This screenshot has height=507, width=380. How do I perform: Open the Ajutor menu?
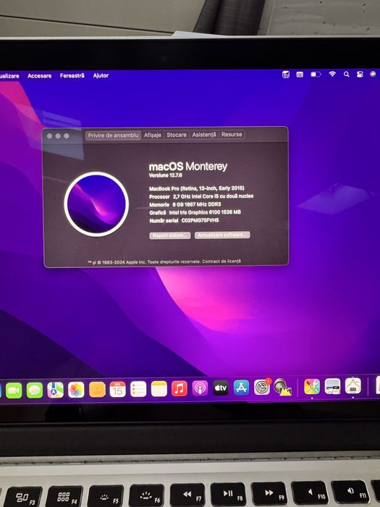(101, 75)
